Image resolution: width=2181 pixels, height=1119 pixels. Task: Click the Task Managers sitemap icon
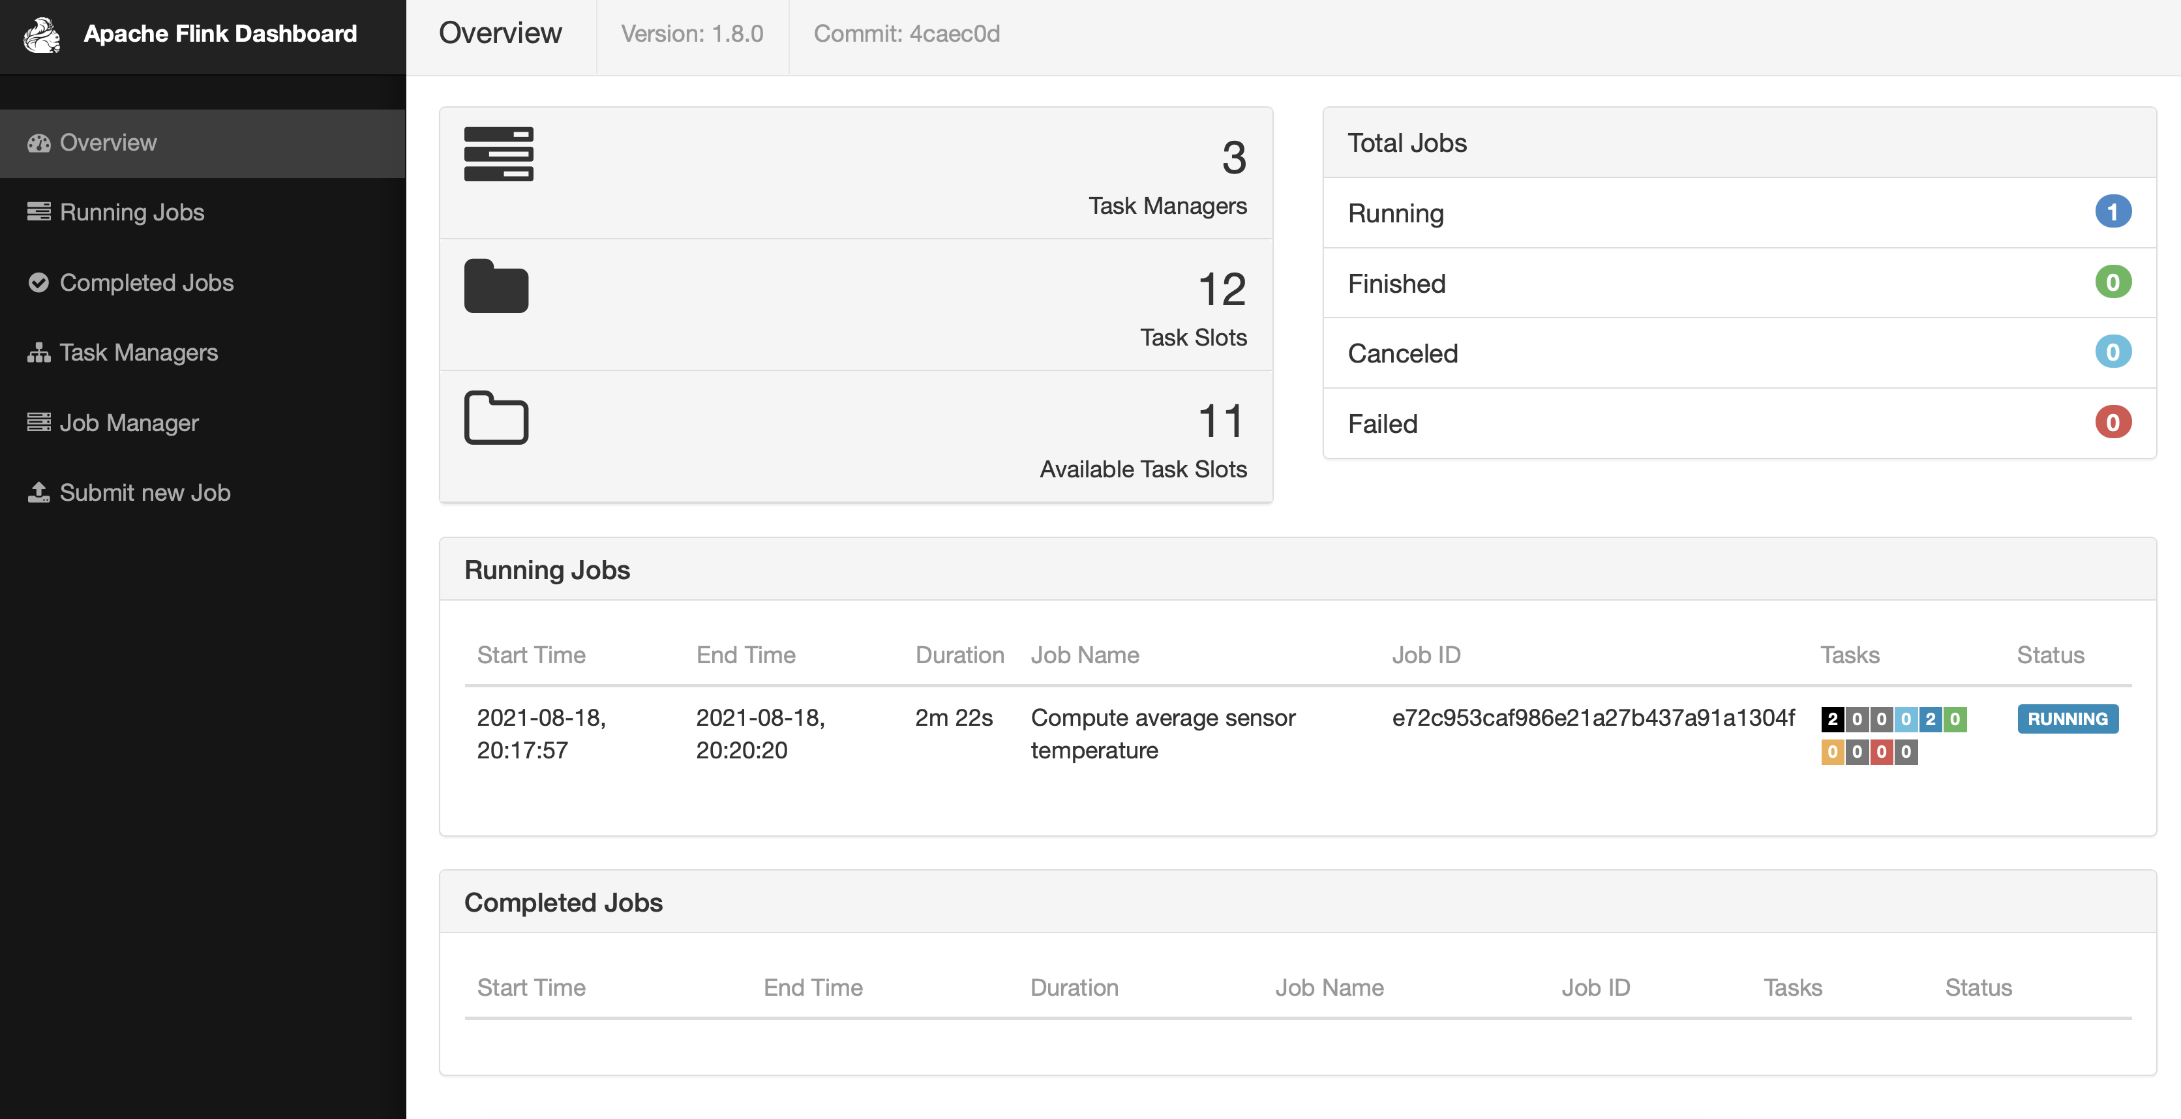tap(38, 352)
